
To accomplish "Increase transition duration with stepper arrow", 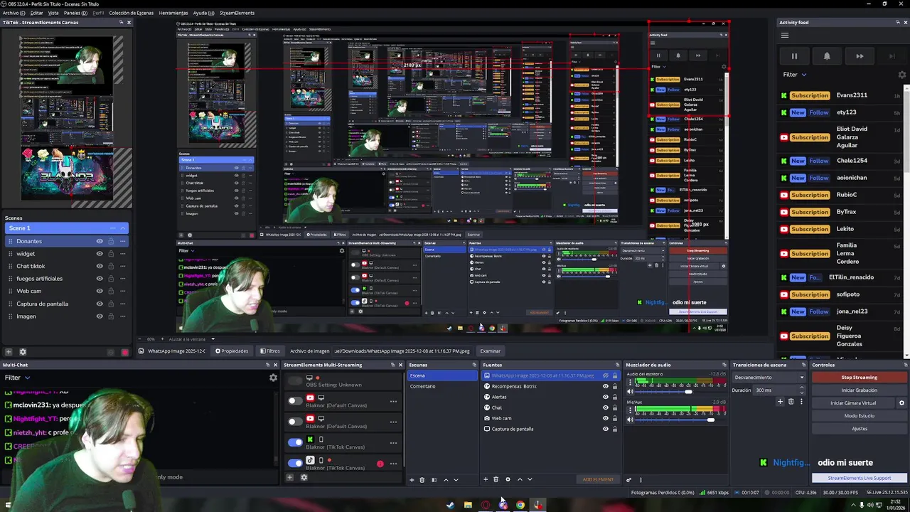I will [802, 388].
